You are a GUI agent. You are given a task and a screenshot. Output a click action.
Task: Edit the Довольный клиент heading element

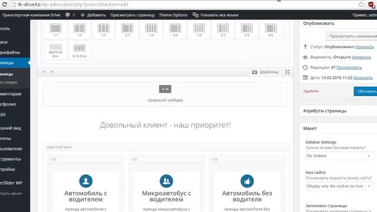point(165,125)
